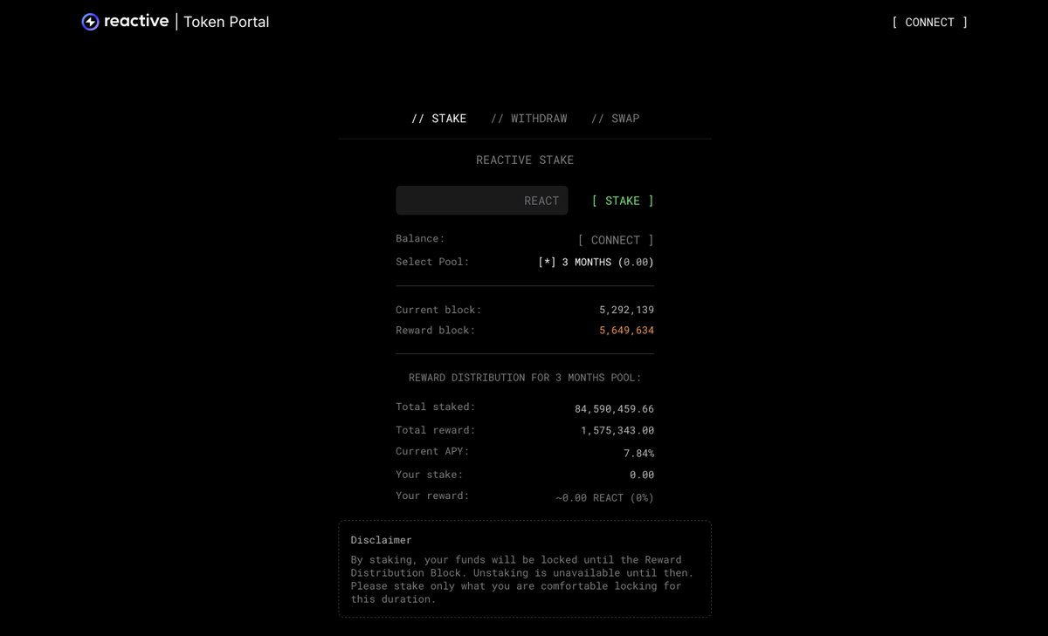Switch to the STAKE tab

pos(438,118)
